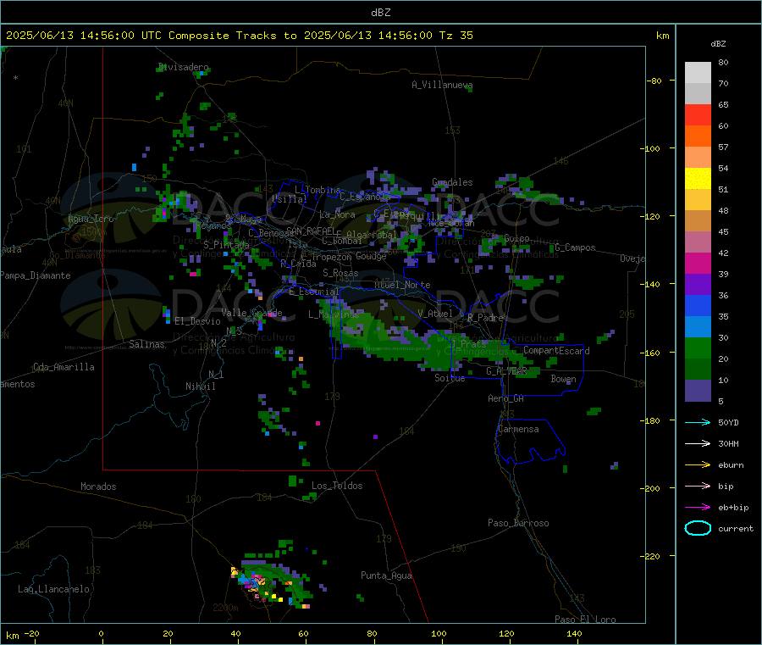Image resolution: width=762 pixels, height=645 pixels.
Task: Click the S_Pintada place label
Action: [226, 245]
